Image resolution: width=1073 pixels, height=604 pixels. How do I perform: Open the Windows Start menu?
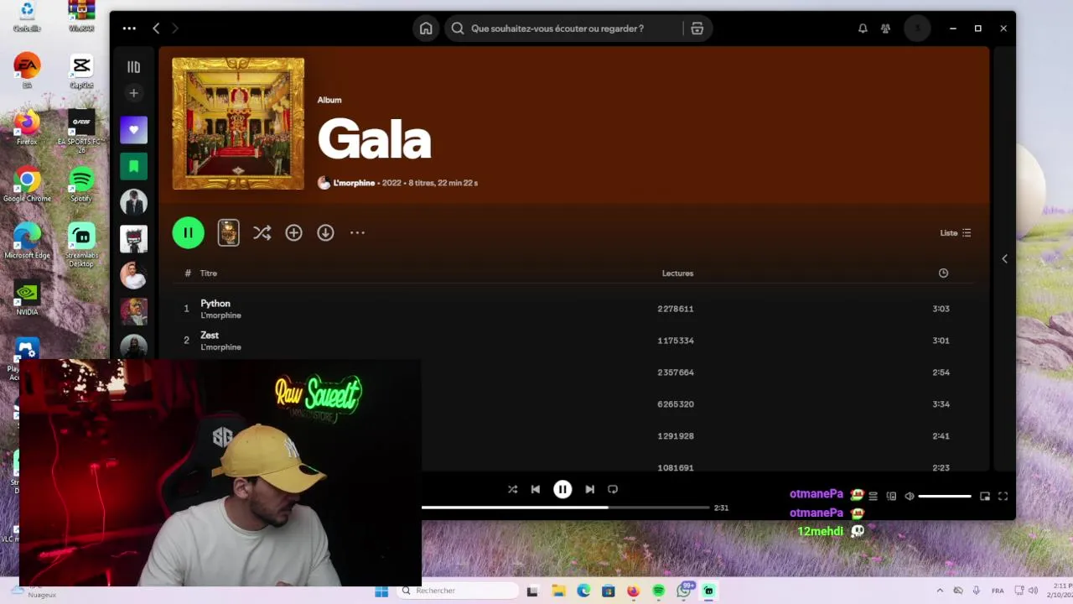(381, 591)
